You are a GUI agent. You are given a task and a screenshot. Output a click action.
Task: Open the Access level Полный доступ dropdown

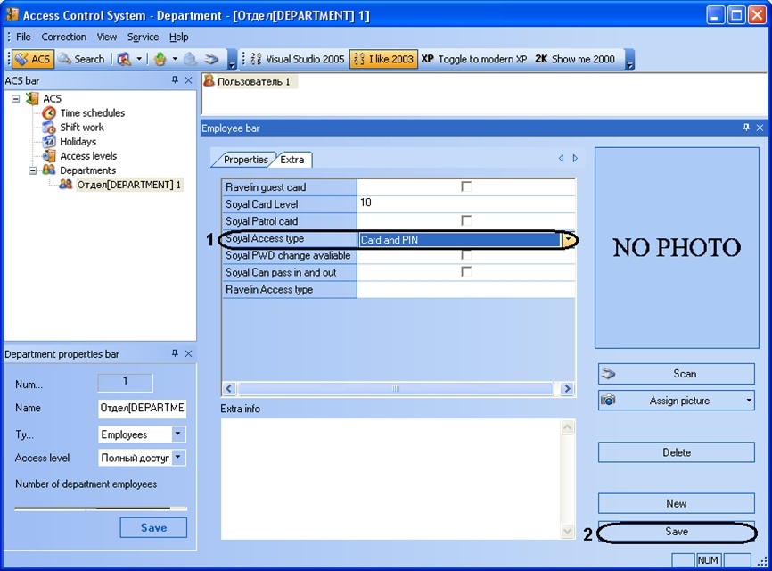pos(177,458)
